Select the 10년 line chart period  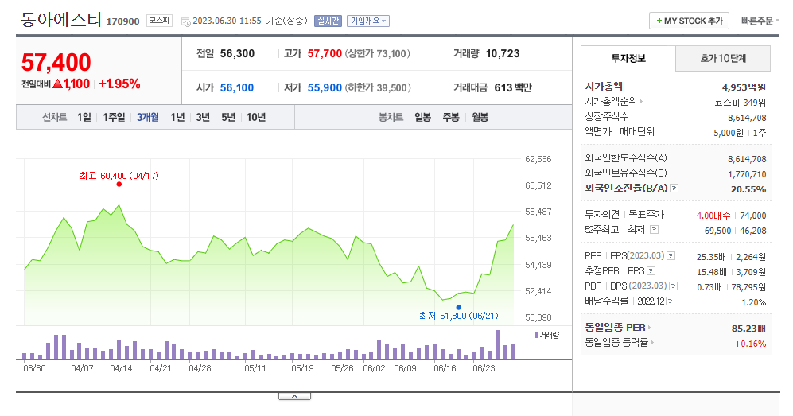[x=256, y=117]
